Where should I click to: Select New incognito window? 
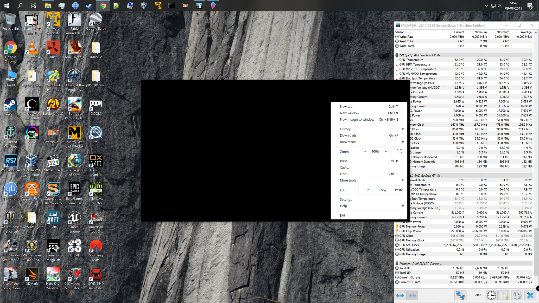click(x=357, y=119)
